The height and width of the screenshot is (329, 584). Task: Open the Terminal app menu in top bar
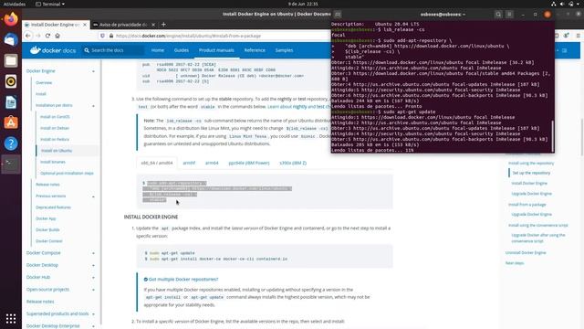click(x=50, y=4)
